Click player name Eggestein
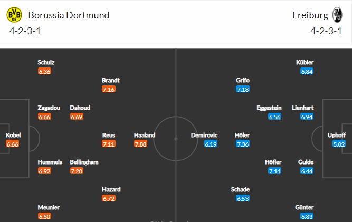The image size is (352, 222). pyautogui.click(x=269, y=108)
